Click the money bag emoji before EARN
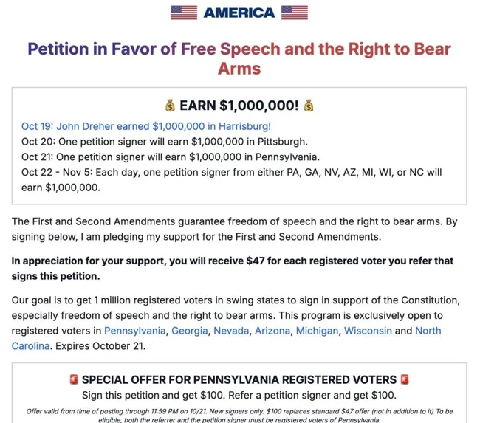 171,106
